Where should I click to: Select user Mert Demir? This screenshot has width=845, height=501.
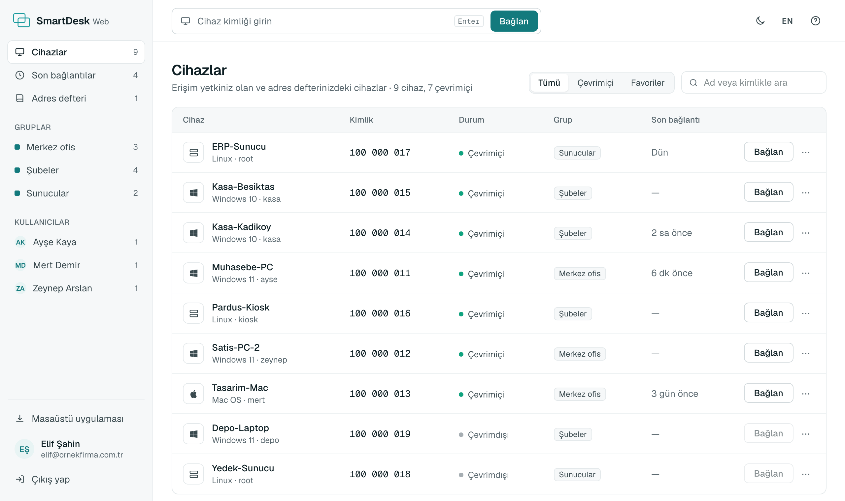click(76, 265)
